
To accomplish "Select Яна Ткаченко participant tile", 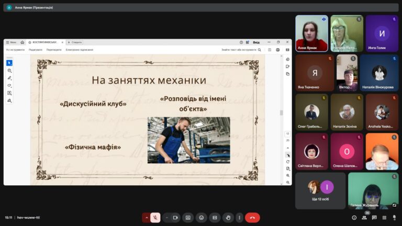I will coord(315,73).
